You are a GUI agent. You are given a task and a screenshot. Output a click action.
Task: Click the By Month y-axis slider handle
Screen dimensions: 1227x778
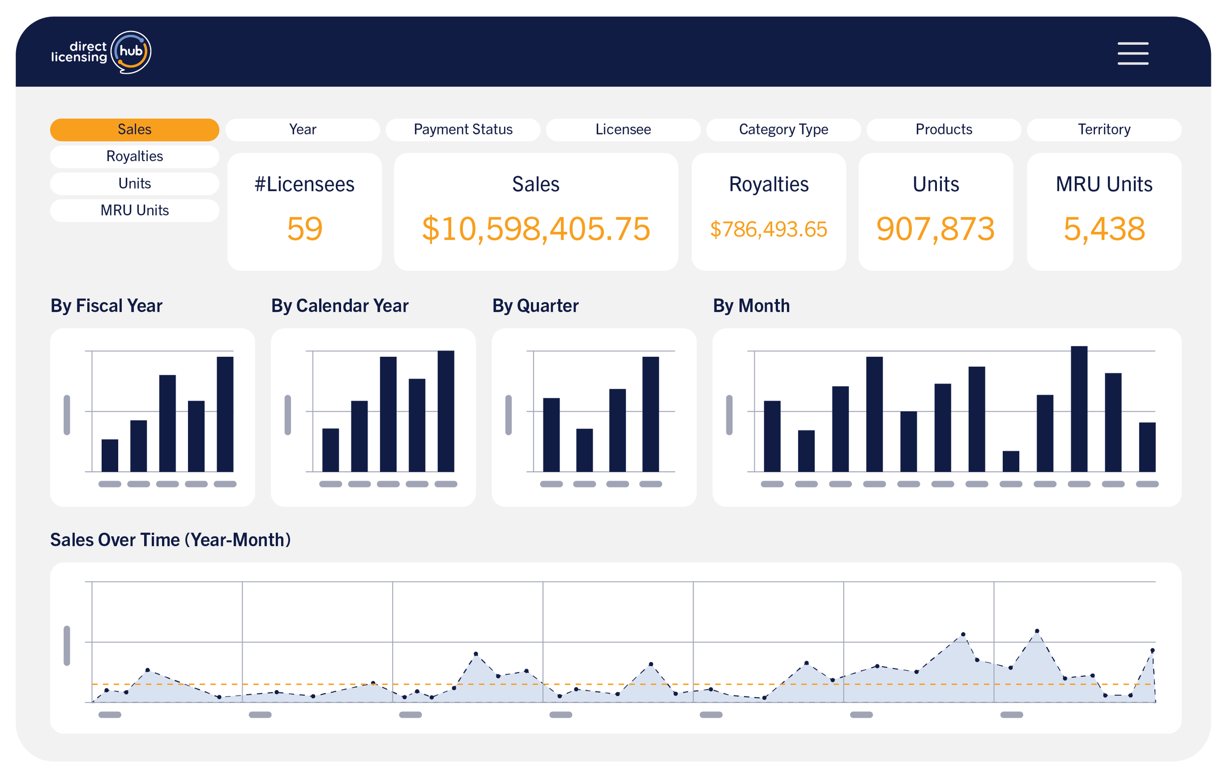coord(729,415)
